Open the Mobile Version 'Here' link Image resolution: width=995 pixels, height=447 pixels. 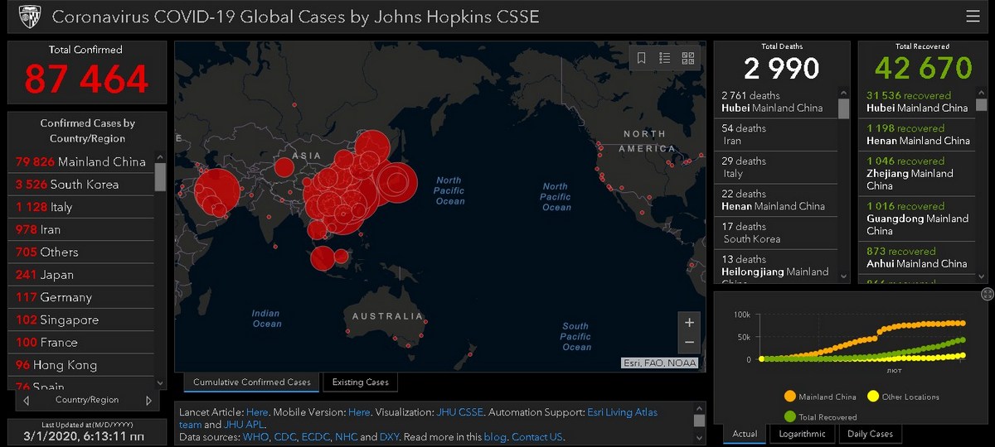pos(359,411)
